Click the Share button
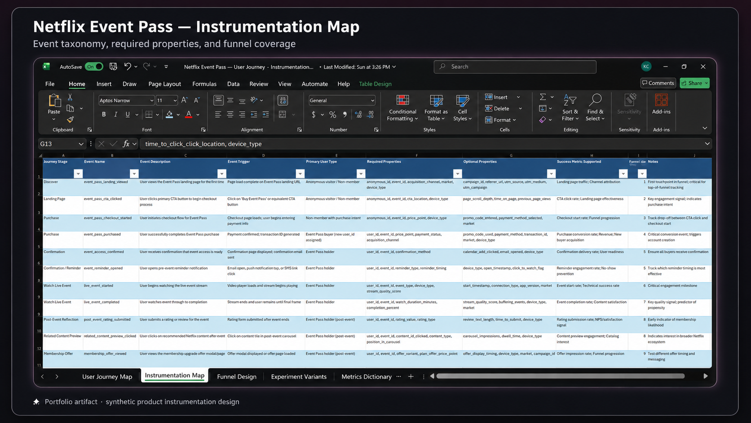 (694, 83)
